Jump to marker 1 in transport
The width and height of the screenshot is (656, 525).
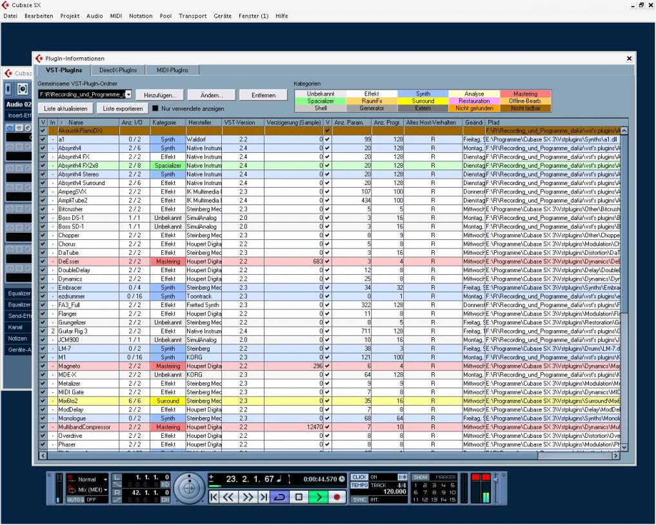pyautogui.click(x=415, y=485)
